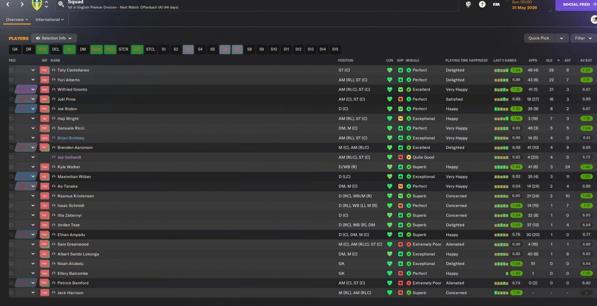Click Jack Harrison Hol info badge
The image size is (597, 306).
44,293
